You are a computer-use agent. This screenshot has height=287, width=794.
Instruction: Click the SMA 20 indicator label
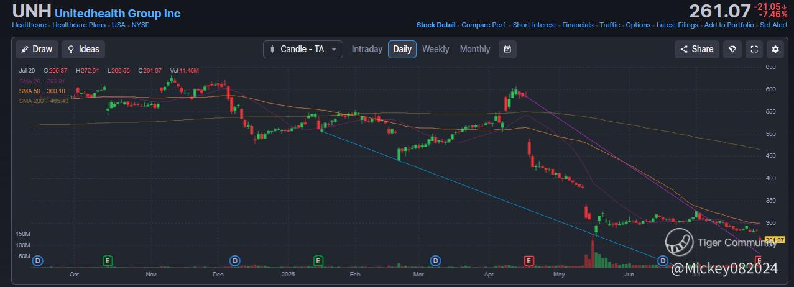(42, 81)
